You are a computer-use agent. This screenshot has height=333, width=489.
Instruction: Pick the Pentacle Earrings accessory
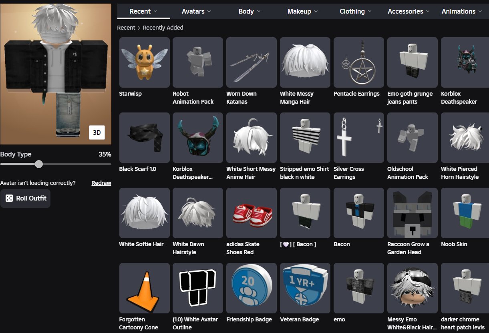(359, 62)
